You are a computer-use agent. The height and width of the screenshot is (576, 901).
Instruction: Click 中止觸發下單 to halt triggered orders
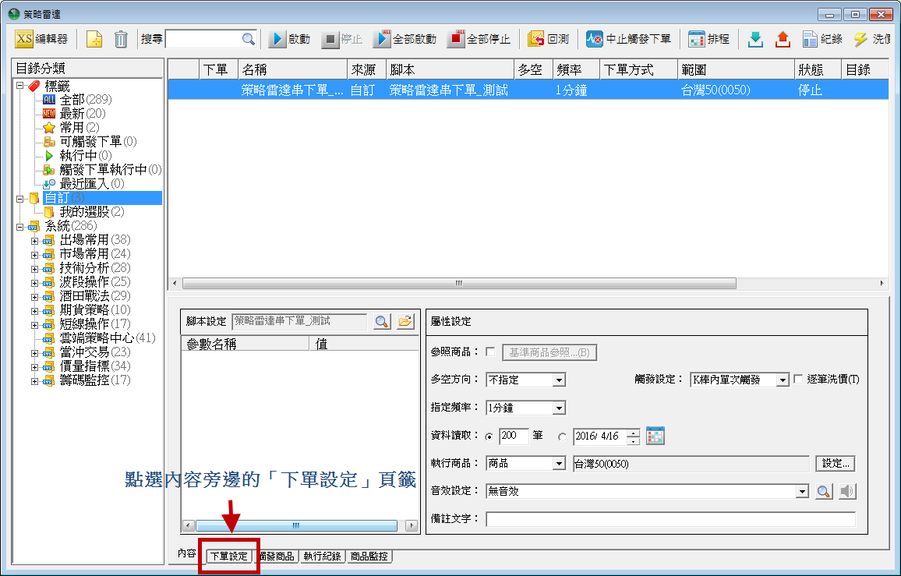pyautogui.click(x=628, y=39)
